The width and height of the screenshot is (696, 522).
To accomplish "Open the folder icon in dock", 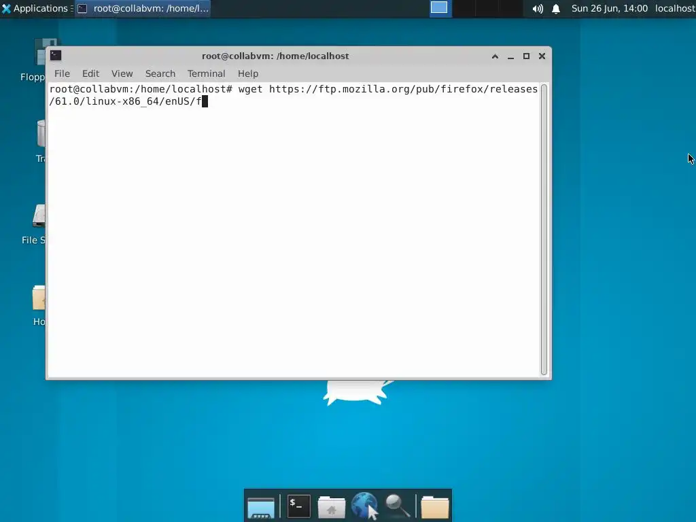I will point(435,507).
